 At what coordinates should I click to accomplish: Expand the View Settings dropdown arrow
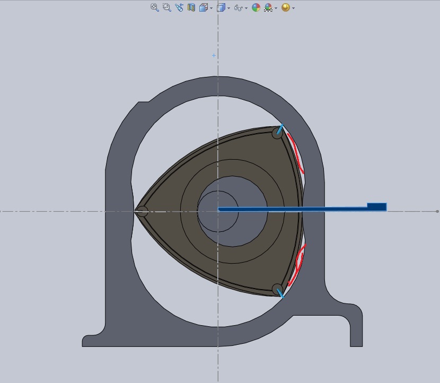[x=294, y=8]
